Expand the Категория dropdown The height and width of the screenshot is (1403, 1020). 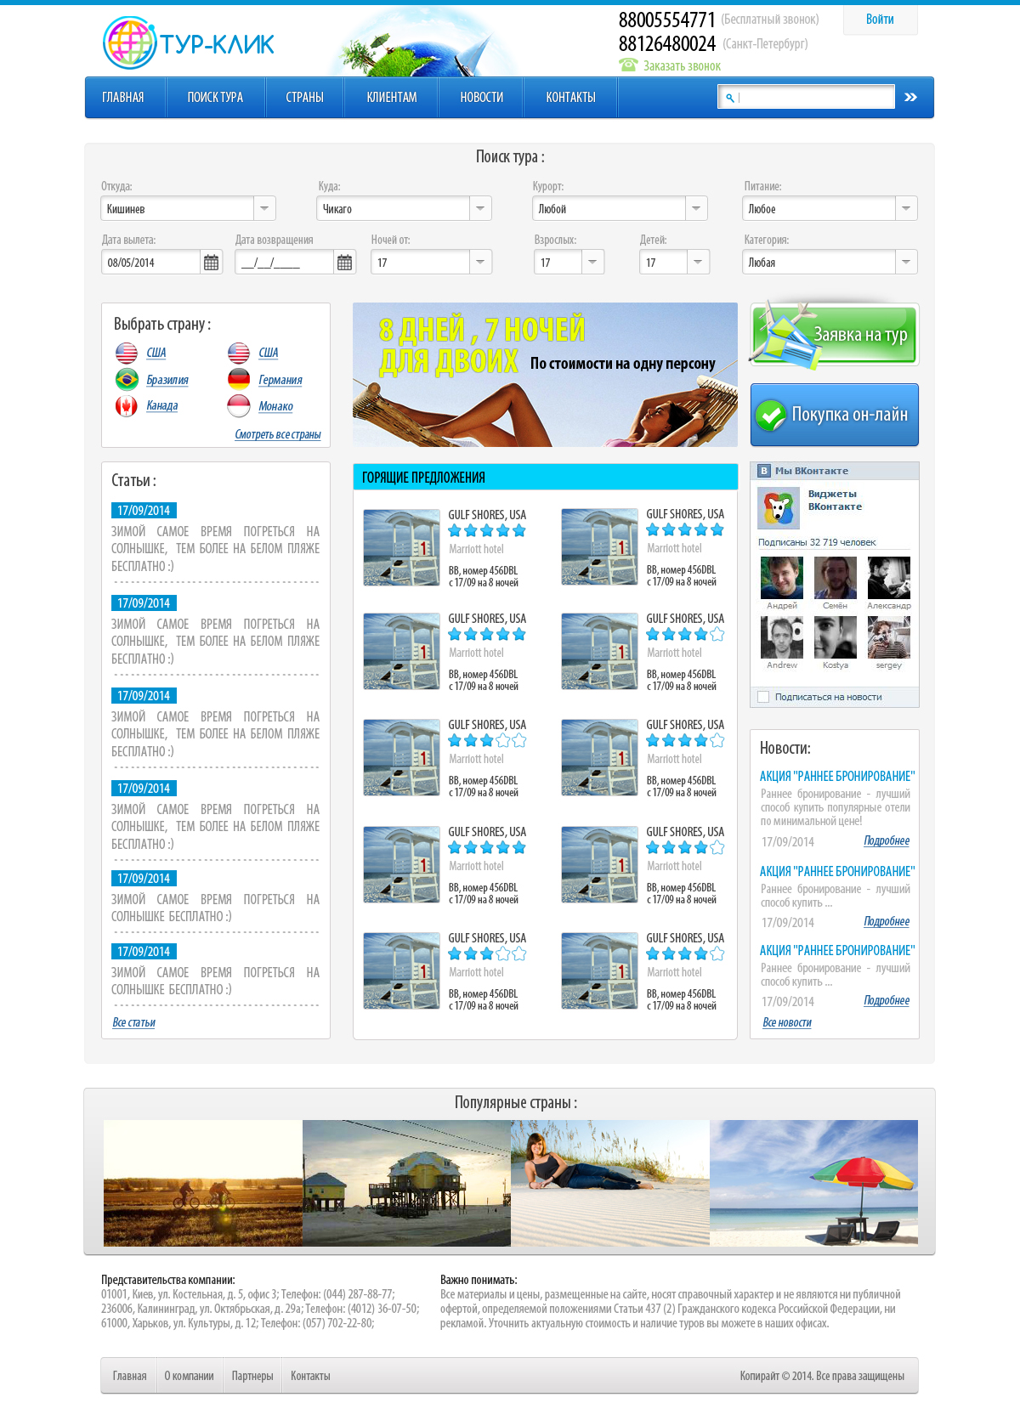tap(906, 262)
